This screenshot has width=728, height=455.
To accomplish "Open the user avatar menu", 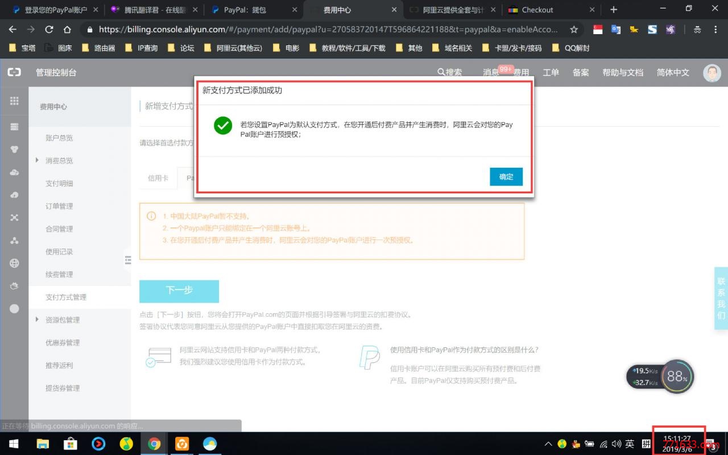I will (712, 72).
